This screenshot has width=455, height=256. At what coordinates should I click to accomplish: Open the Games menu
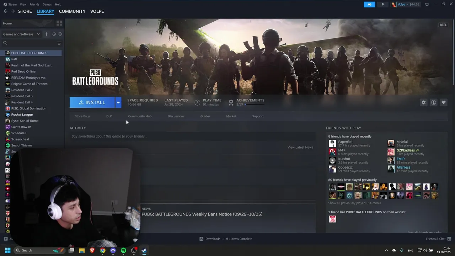coord(47,4)
